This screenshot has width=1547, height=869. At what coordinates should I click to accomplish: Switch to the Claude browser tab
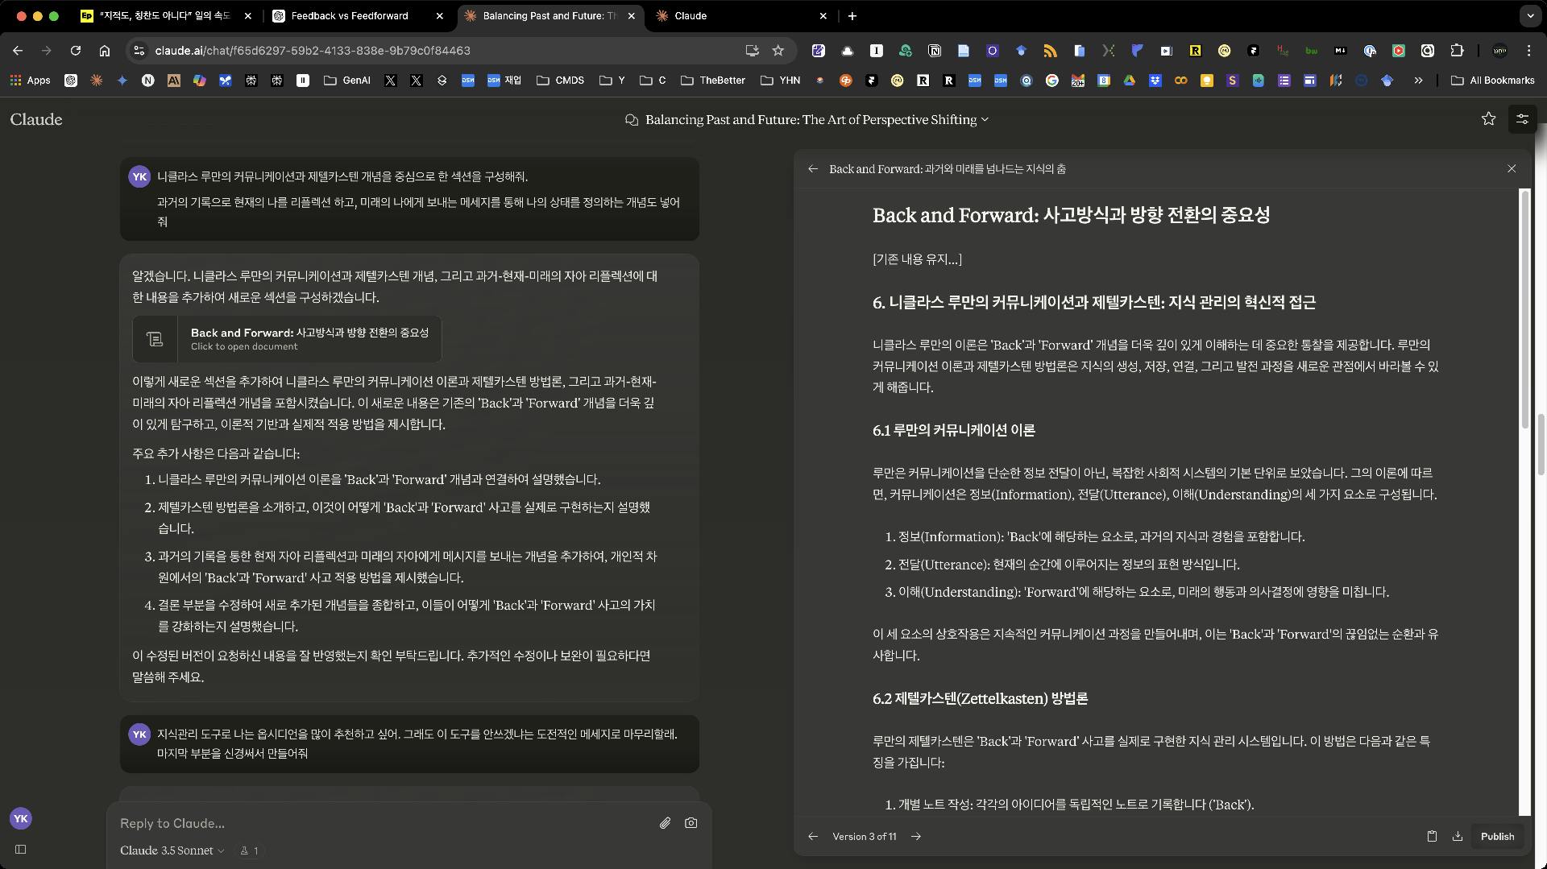coord(741,15)
